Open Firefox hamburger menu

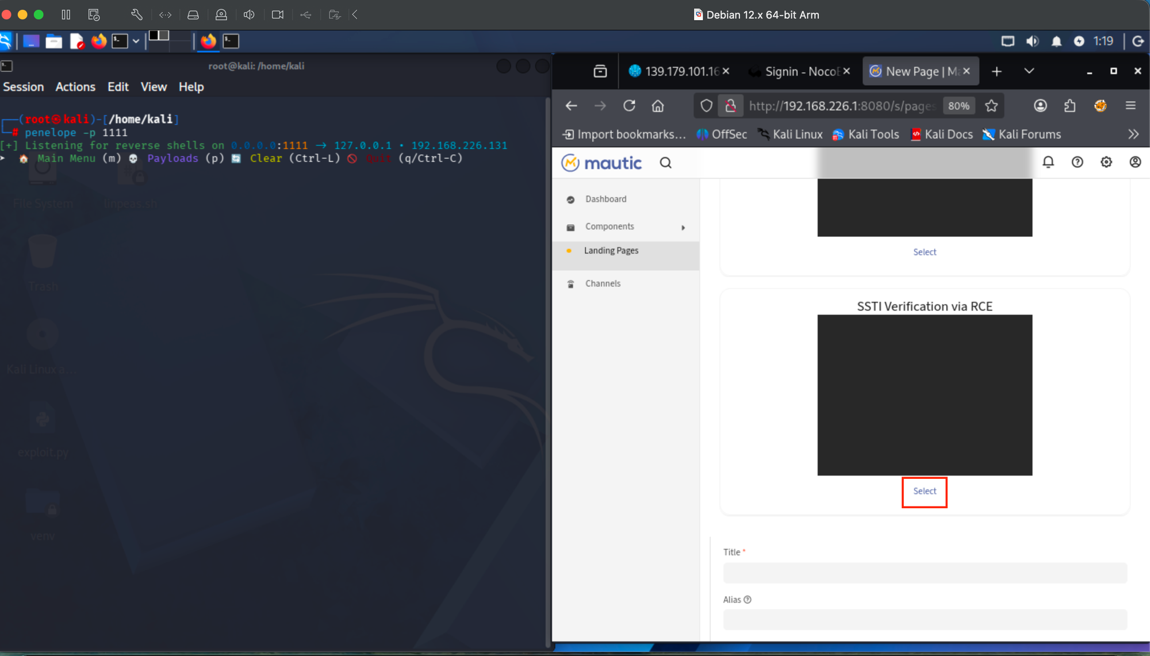pos(1130,106)
